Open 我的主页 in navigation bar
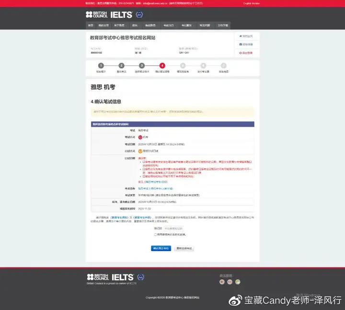Screen dimensions: 345x310 pyautogui.click(x=103, y=25)
